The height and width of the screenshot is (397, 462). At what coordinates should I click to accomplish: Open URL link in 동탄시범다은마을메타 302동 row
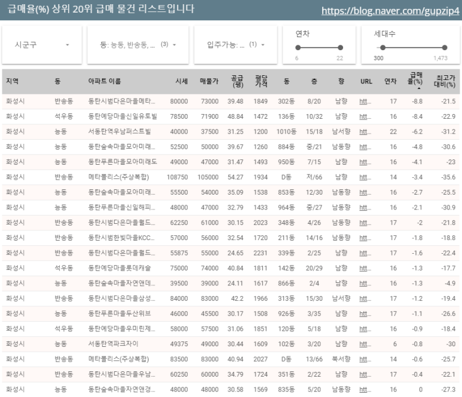pos(365,101)
